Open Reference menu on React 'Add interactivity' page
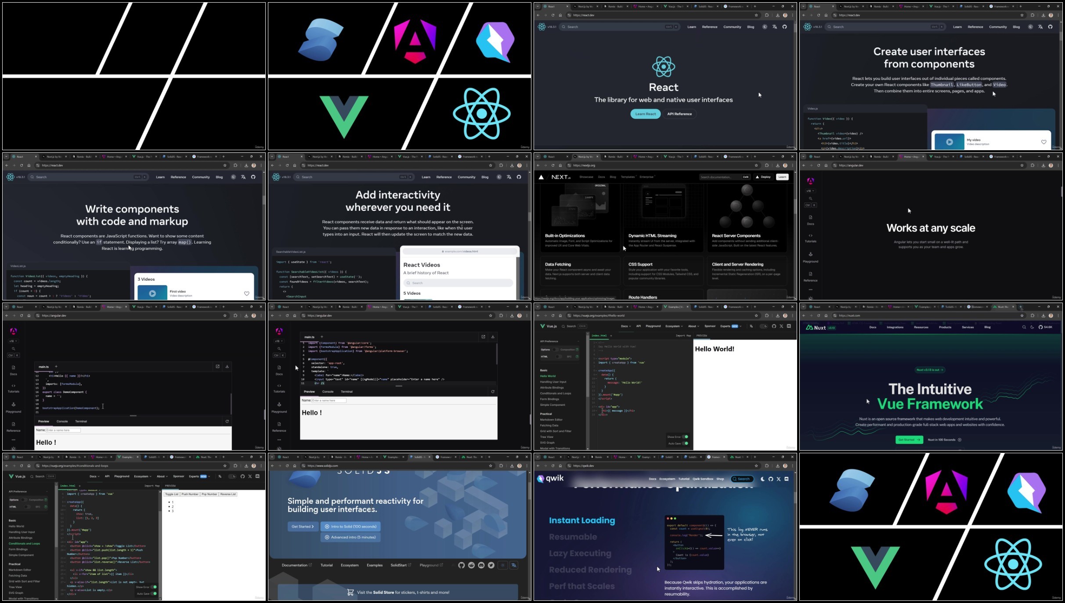Viewport: 1065px width, 603px height. [444, 177]
